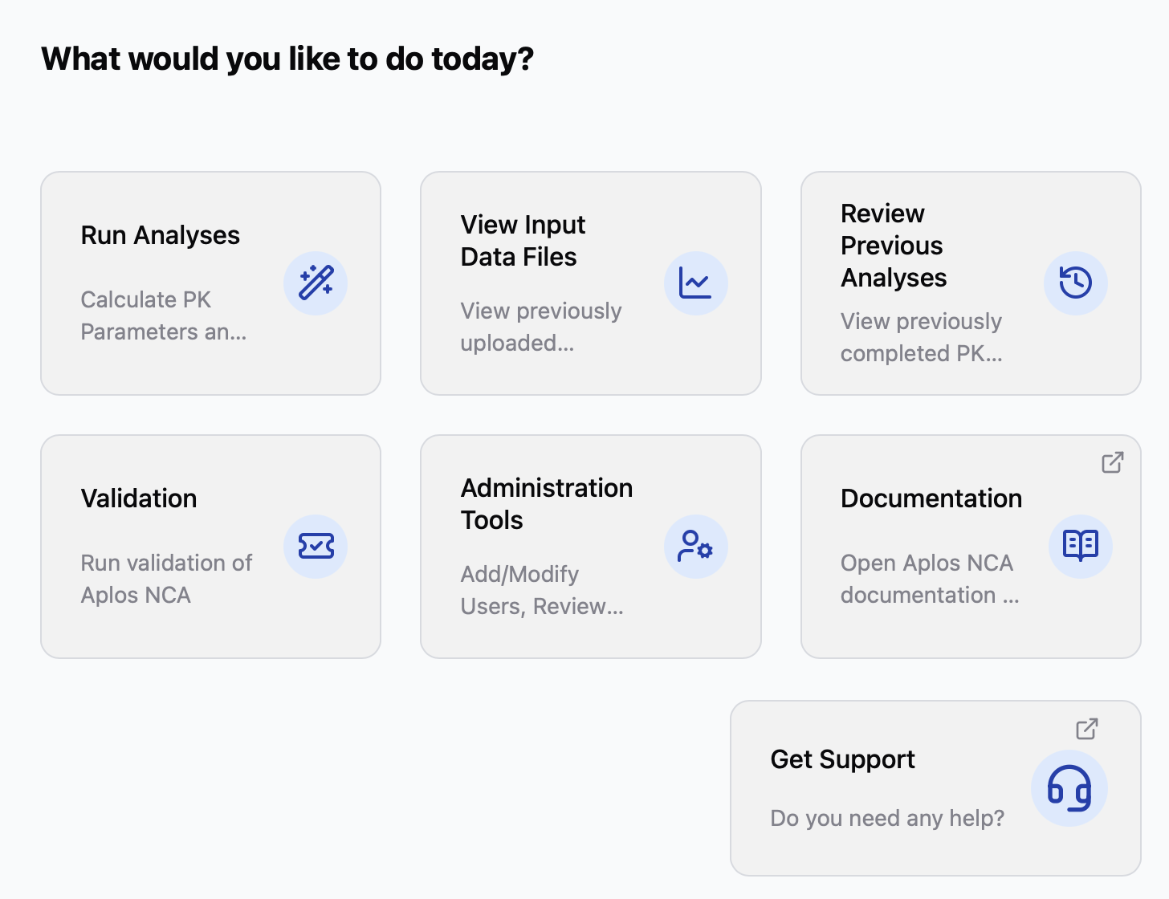Select the Get Support heading

(x=842, y=759)
